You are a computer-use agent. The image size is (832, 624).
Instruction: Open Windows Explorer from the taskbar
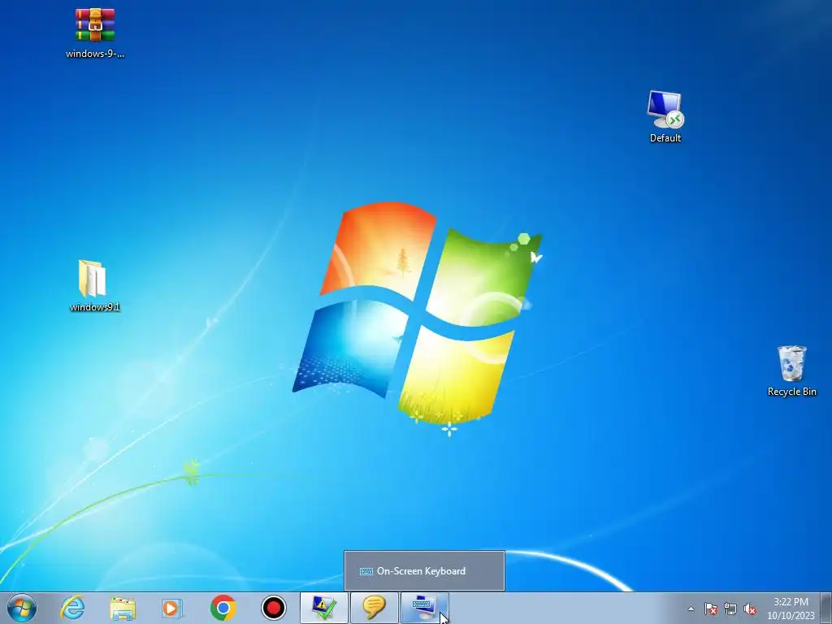tap(123, 608)
